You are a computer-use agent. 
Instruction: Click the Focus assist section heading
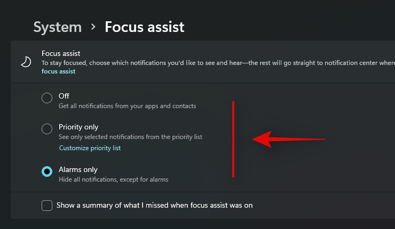pyautogui.click(x=60, y=53)
